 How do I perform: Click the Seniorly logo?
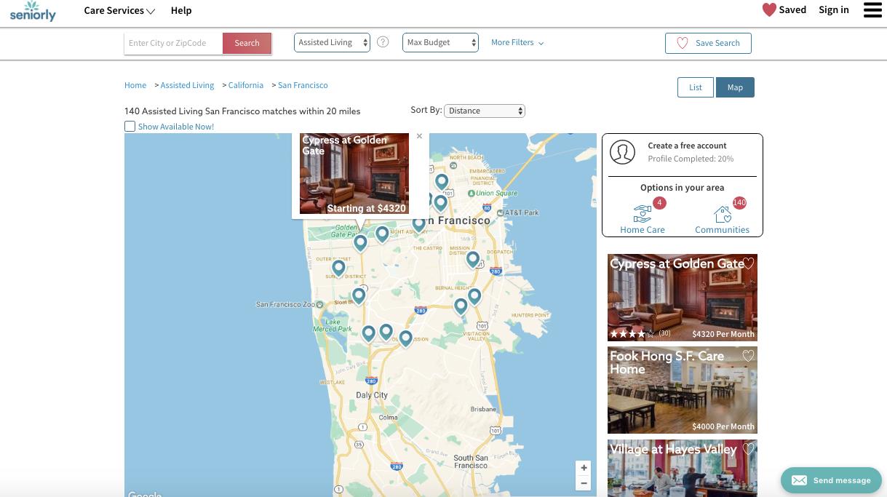click(33, 11)
